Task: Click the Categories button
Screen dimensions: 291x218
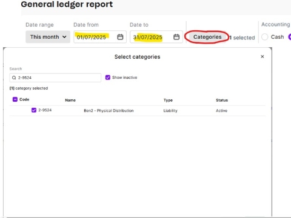Action: point(207,37)
